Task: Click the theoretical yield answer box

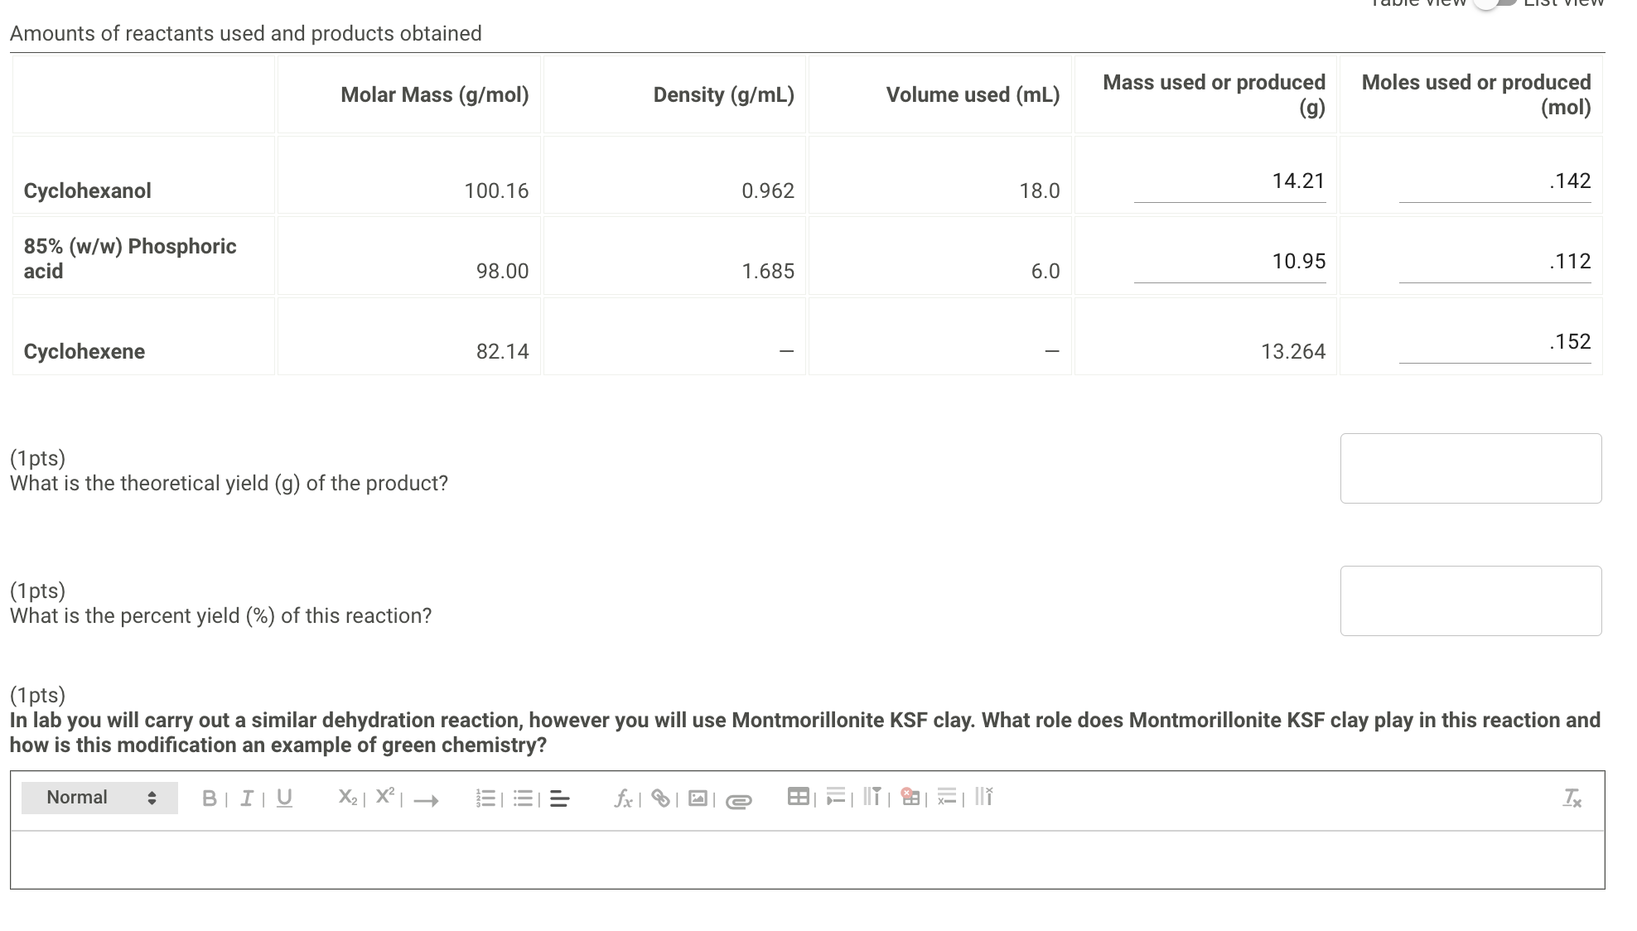Action: pos(1470,468)
